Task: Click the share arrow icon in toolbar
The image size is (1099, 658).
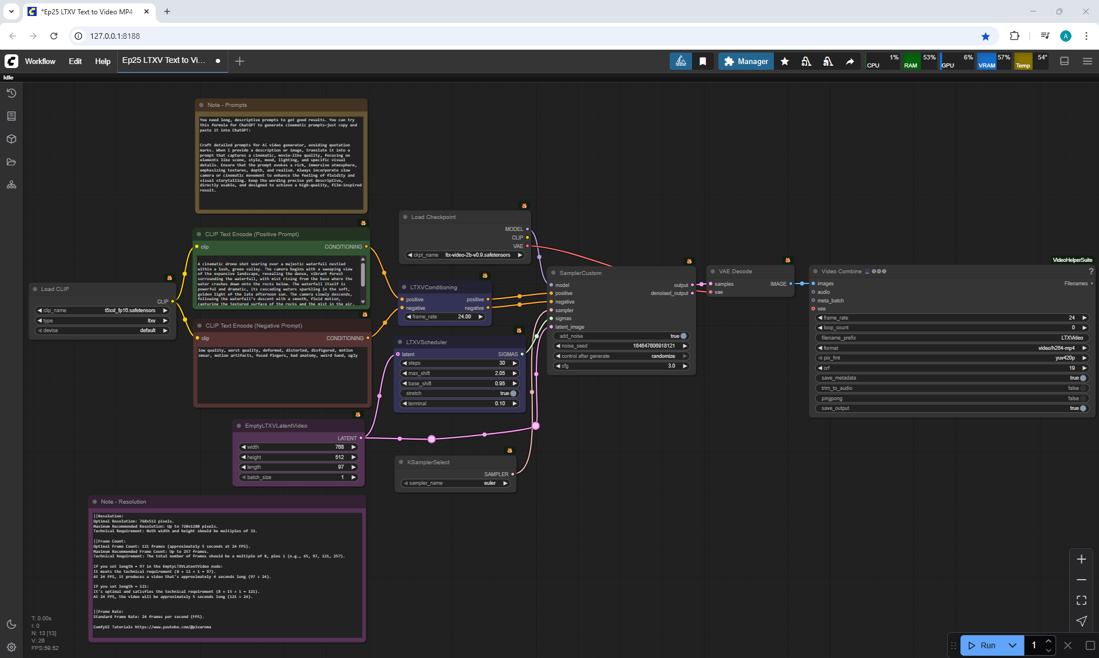Action: 850,61
